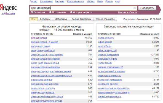Open the 'снять склад +в аренду' query
The height and width of the screenshot is (103, 163).
(x=43, y=88)
